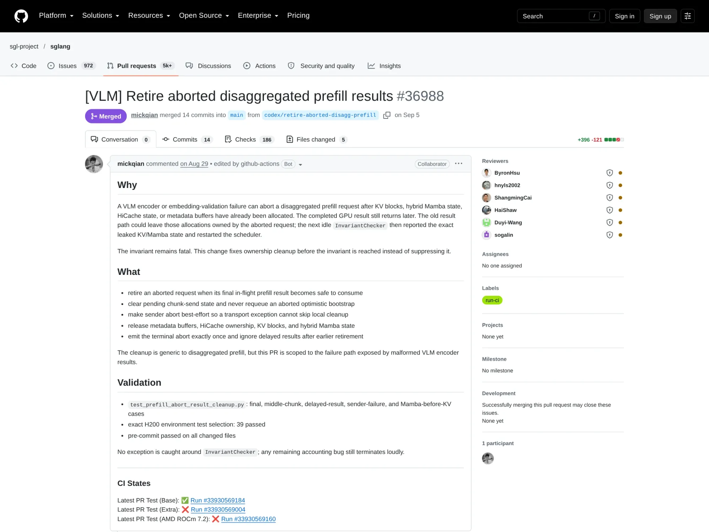Expand the Solutions menu
Viewport: 709px width, 532px height.
click(x=101, y=16)
